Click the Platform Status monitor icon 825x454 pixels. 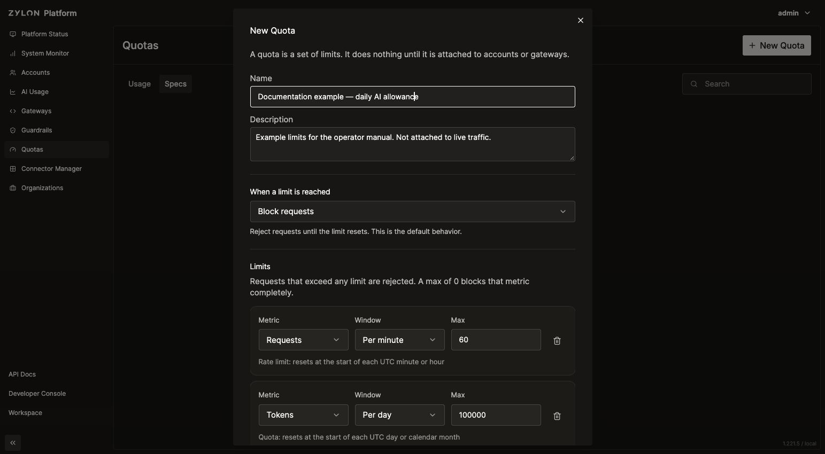[13, 34]
